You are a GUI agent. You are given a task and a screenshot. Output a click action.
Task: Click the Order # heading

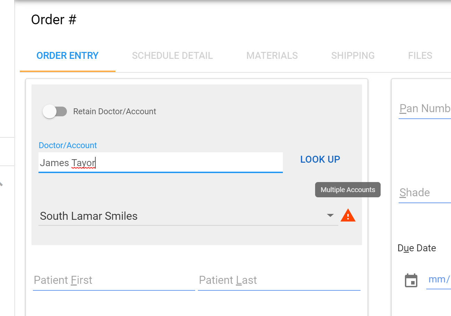(x=54, y=20)
